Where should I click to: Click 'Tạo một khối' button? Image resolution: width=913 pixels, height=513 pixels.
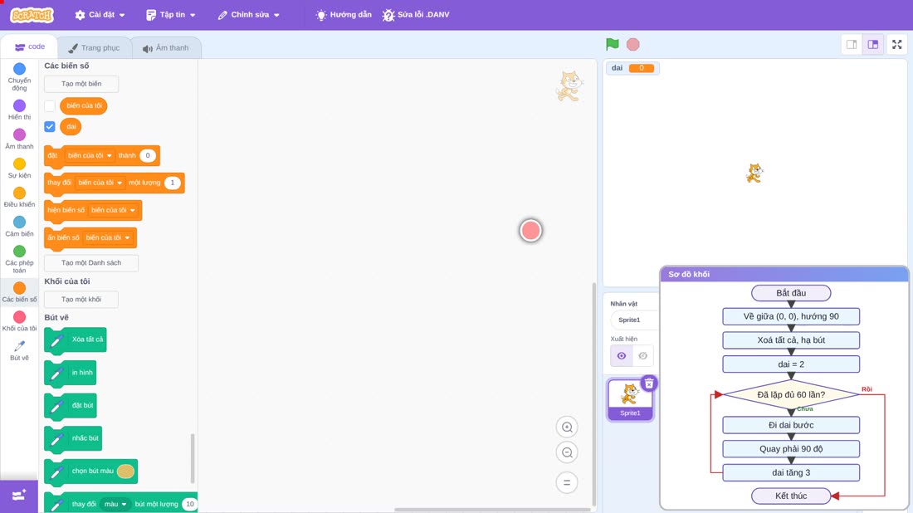[81, 300]
